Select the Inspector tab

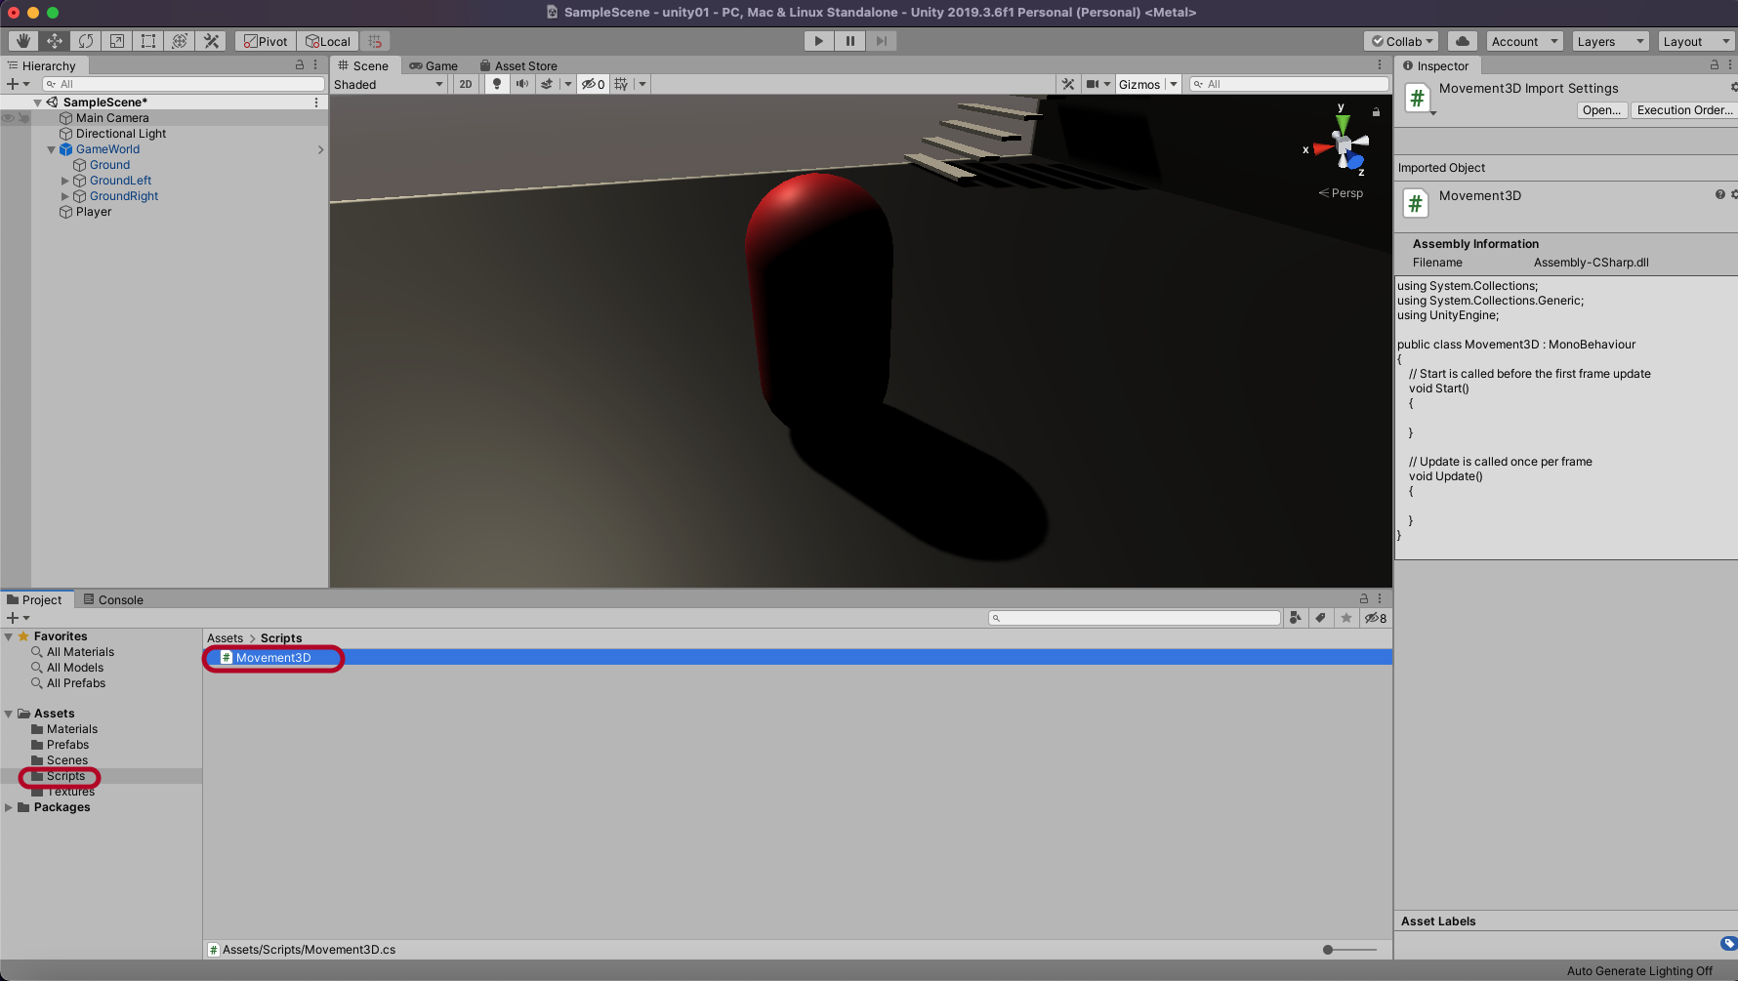[x=1436, y=65]
